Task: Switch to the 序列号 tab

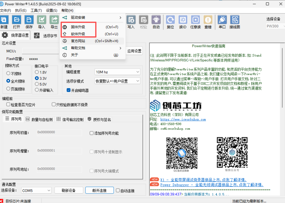Action: point(13,119)
